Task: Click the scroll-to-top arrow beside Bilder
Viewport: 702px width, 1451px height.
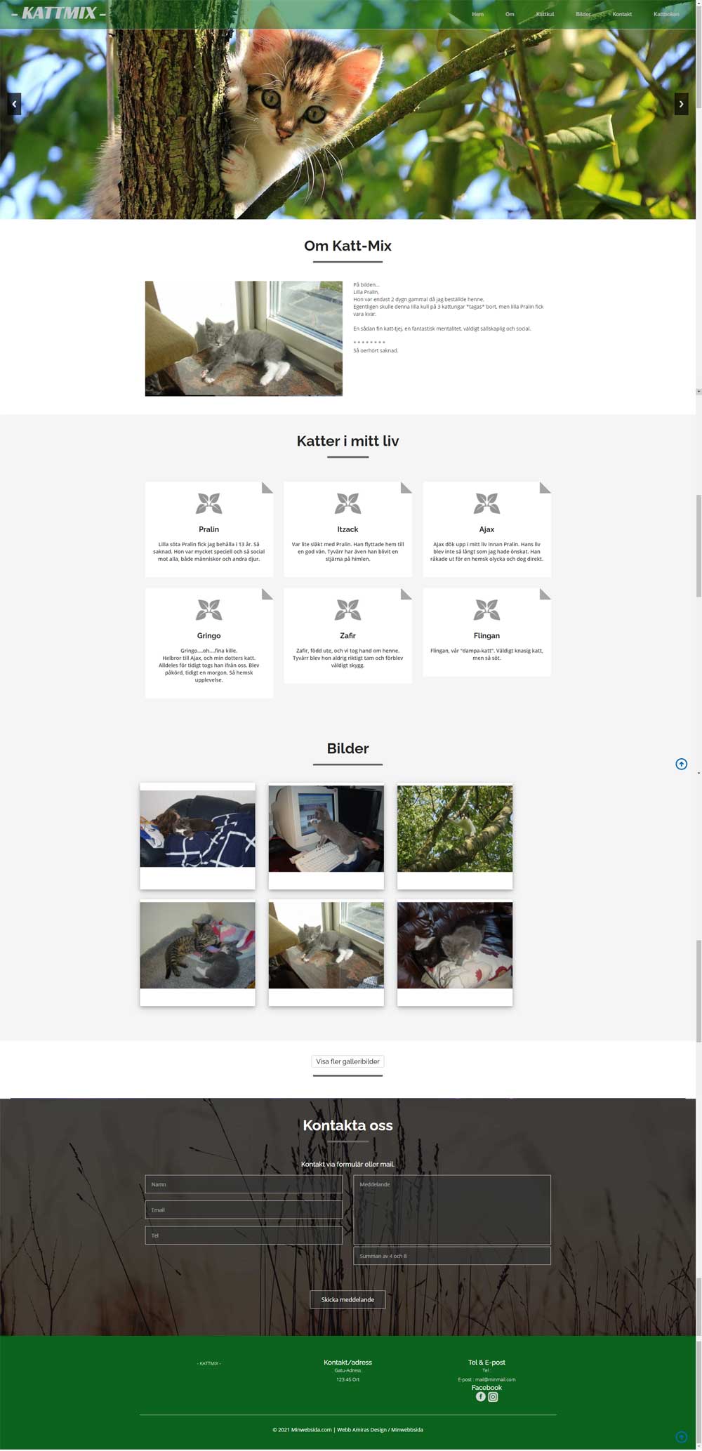Action: pyautogui.click(x=681, y=764)
